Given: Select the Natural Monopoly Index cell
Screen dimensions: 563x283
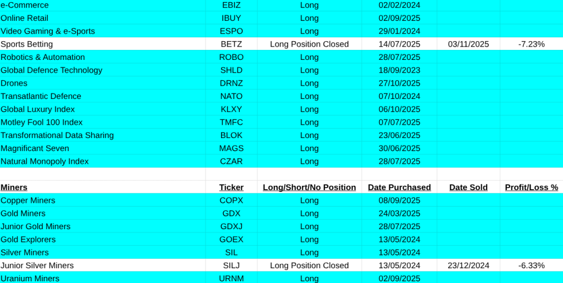Looking at the screenshot, I should 45,162.
